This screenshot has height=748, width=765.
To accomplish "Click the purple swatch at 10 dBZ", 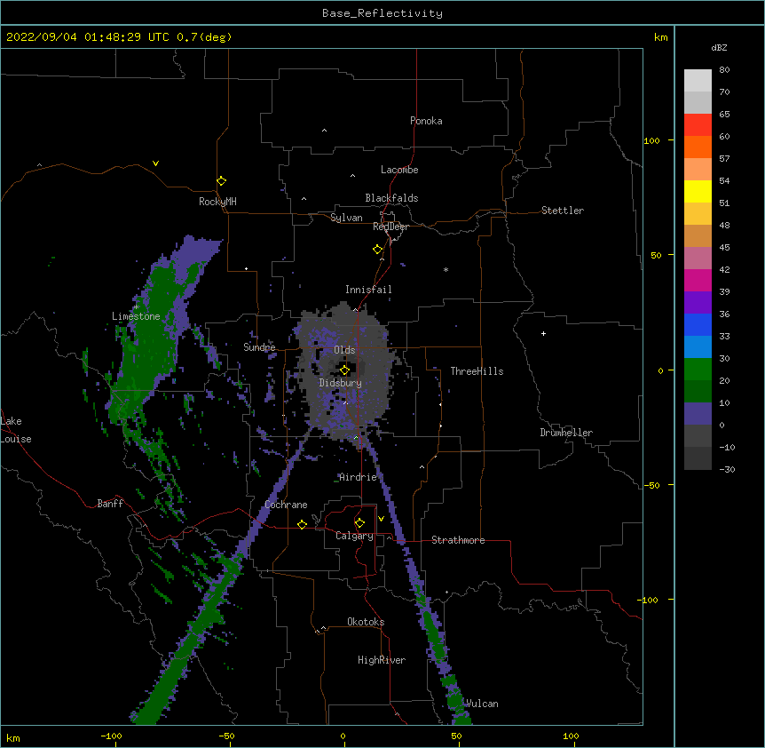I will pos(698,414).
